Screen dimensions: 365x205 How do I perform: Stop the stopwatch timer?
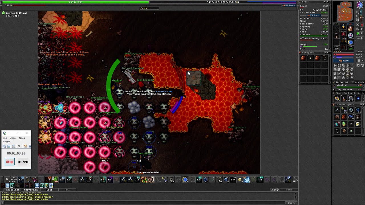coord(10,162)
